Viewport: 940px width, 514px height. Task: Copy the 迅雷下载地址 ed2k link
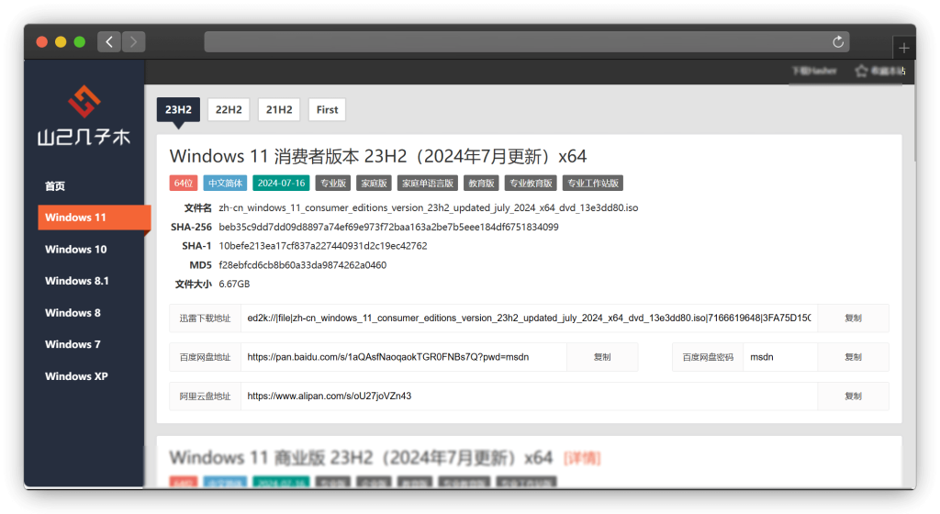click(853, 318)
